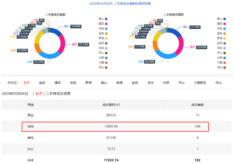Click the 商业 row usage cell
The image size is (233, 164).
click(30, 115)
